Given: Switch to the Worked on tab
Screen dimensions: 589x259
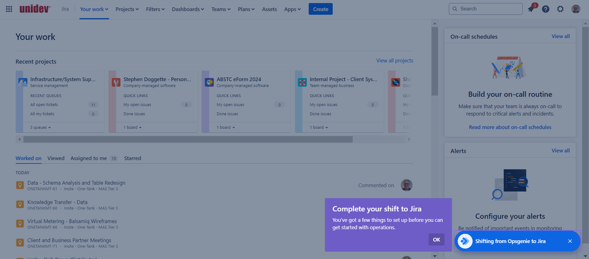Looking at the screenshot, I should click(28, 158).
